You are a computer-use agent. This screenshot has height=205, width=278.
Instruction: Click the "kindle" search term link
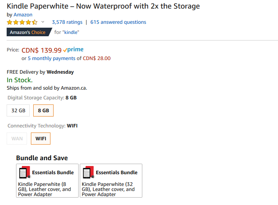click(71, 32)
